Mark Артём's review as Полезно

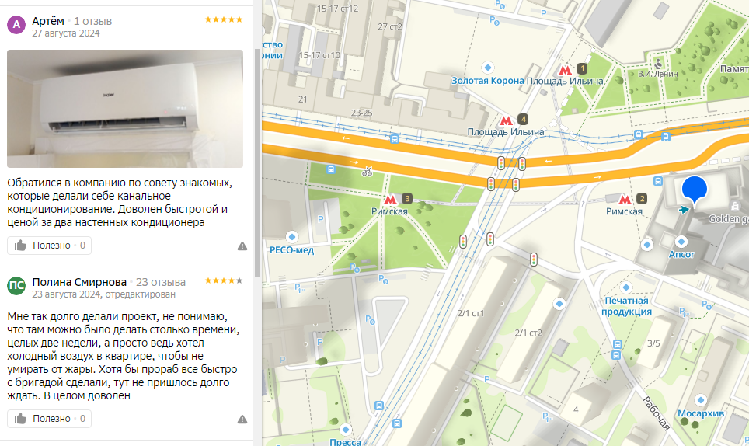pyautogui.click(x=49, y=246)
